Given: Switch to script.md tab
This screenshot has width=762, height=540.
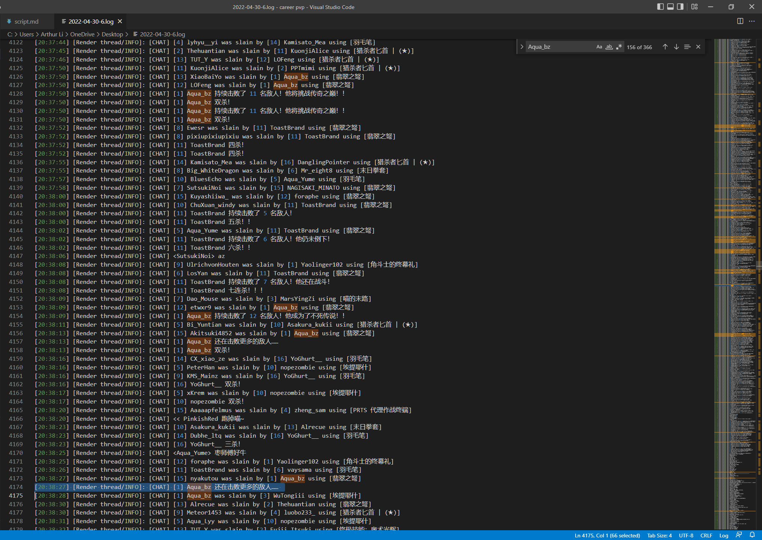Looking at the screenshot, I should 26,21.
